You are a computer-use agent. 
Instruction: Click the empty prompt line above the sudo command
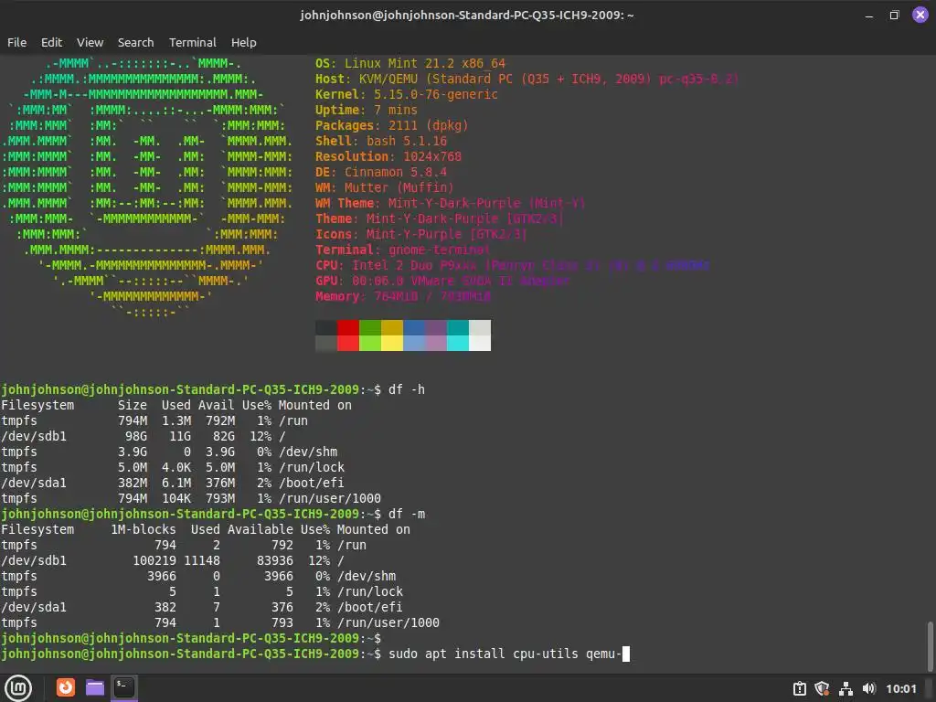[191, 638]
